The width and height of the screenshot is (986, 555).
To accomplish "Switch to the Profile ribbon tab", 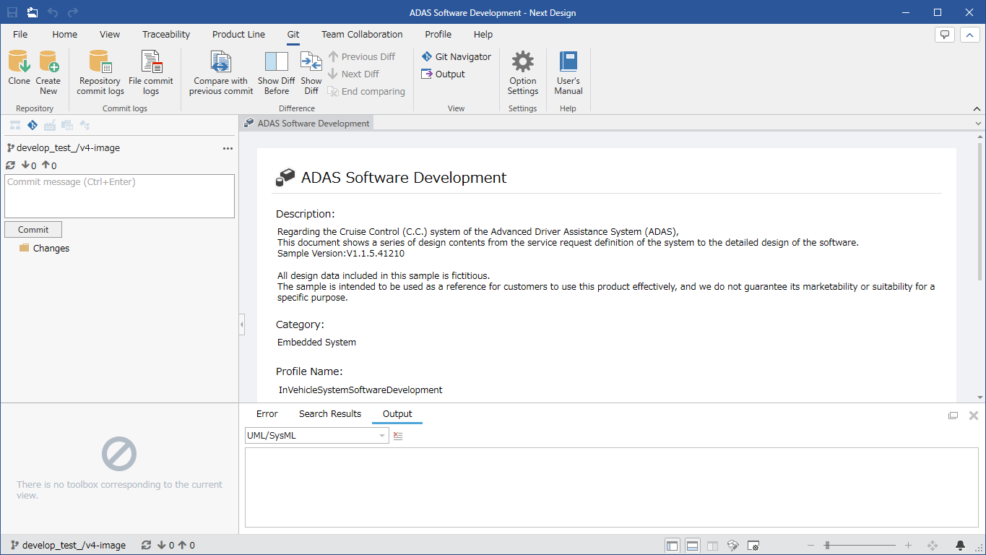I will click(x=438, y=34).
